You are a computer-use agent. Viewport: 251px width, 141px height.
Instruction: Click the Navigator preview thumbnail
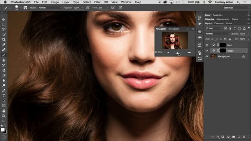click(x=175, y=40)
